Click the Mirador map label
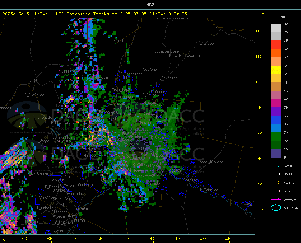 (x=155, y=183)
